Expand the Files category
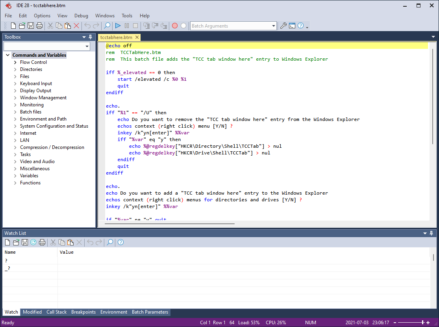Image resolution: width=439 pixels, height=327 pixels. (x=15, y=76)
